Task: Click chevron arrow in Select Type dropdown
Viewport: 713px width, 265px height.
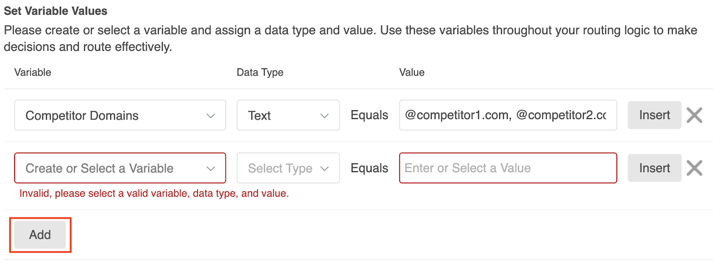Action: (x=324, y=169)
